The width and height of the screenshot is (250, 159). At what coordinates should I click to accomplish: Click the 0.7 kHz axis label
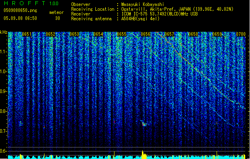pos(3,131)
